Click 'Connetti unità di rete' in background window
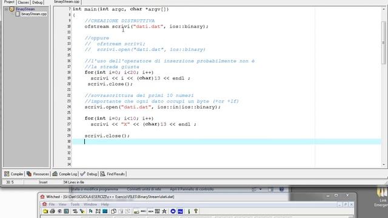The width and height of the screenshot is (388, 218). (x=144, y=190)
